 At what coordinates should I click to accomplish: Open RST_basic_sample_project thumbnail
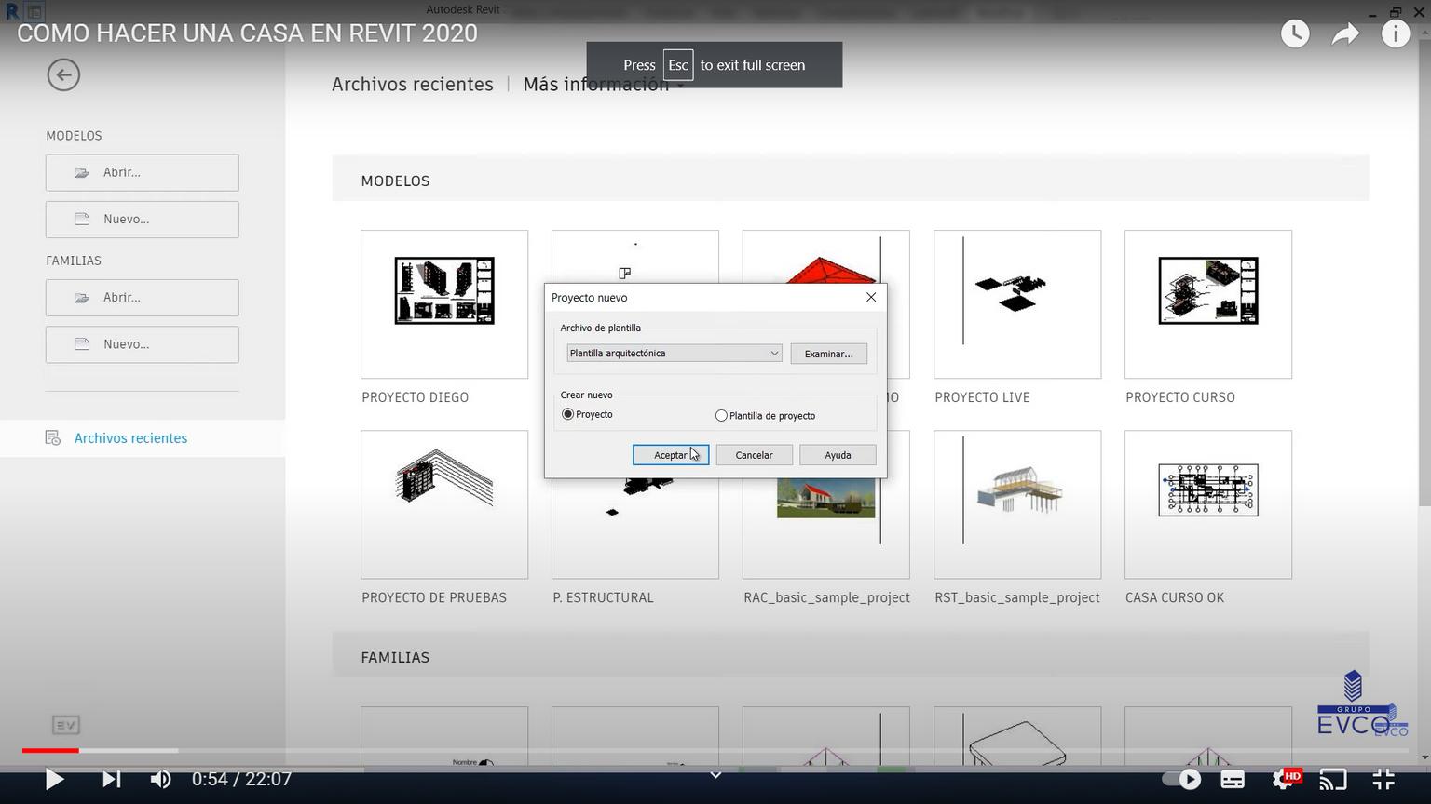point(1017,504)
